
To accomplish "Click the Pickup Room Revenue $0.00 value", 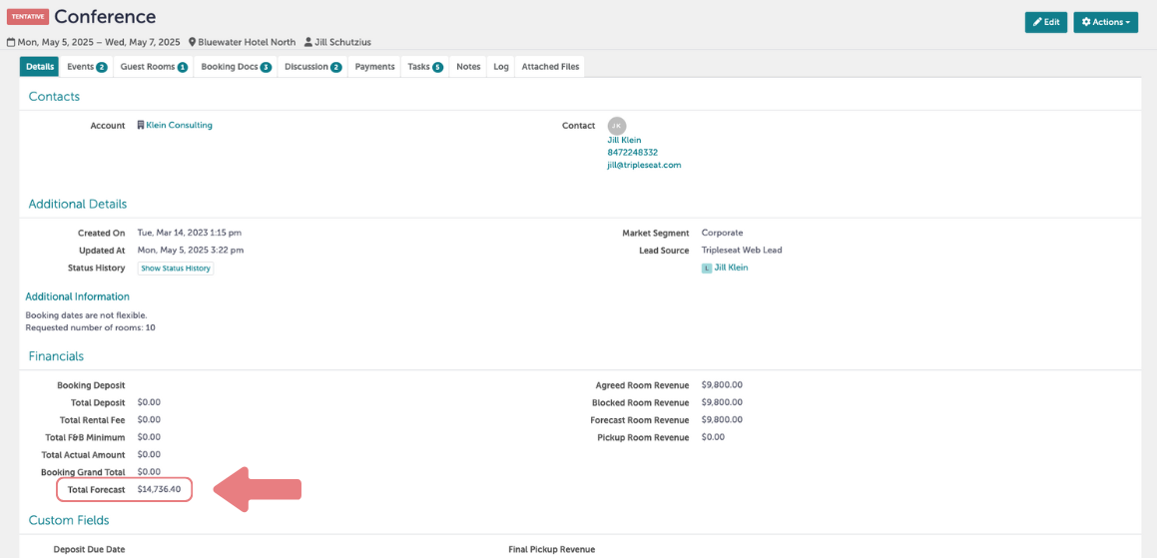I will point(713,437).
